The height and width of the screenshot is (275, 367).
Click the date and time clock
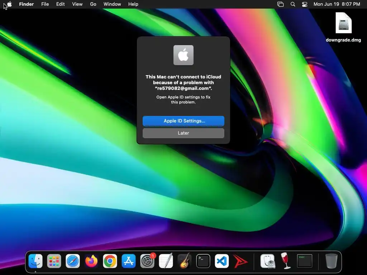click(337, 4)
